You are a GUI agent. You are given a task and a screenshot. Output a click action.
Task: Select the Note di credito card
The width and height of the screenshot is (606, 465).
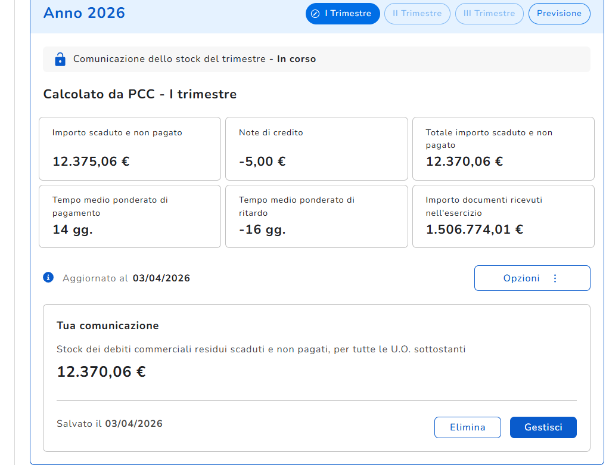316,148
